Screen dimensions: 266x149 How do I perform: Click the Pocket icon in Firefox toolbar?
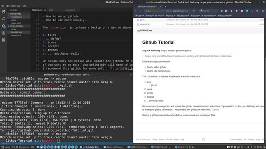[242, 11]
